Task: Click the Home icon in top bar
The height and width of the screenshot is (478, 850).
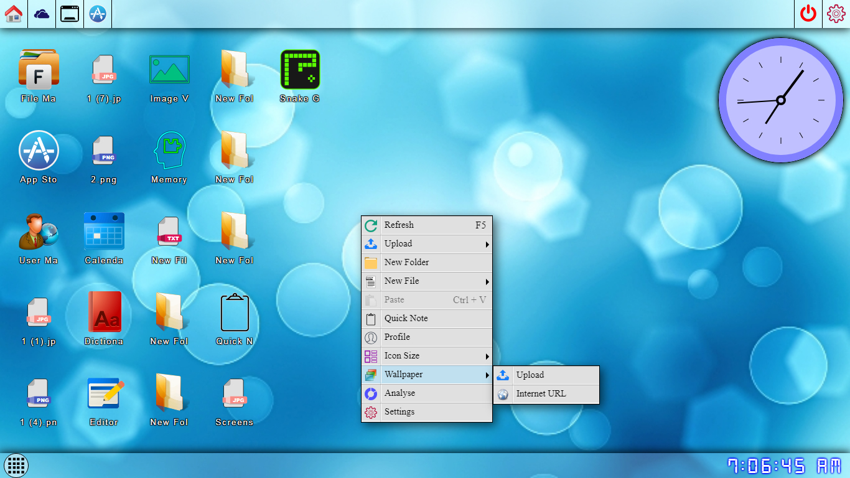Action: 14,14
